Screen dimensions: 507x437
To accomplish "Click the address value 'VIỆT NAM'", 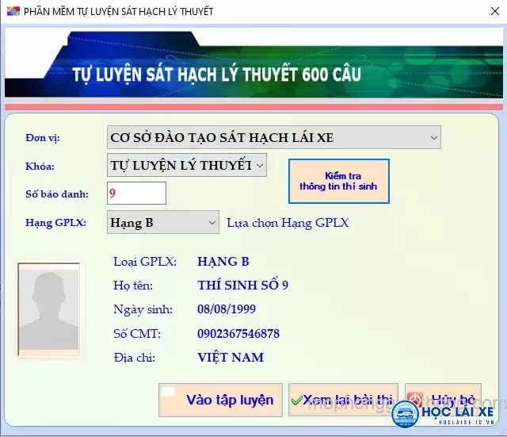I will pyautogui.click(x=231, y=358).
